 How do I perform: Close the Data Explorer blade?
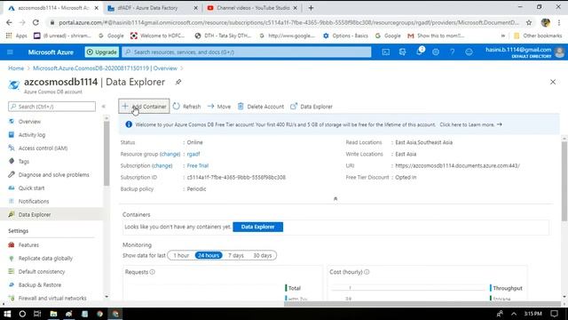(553, 82)
